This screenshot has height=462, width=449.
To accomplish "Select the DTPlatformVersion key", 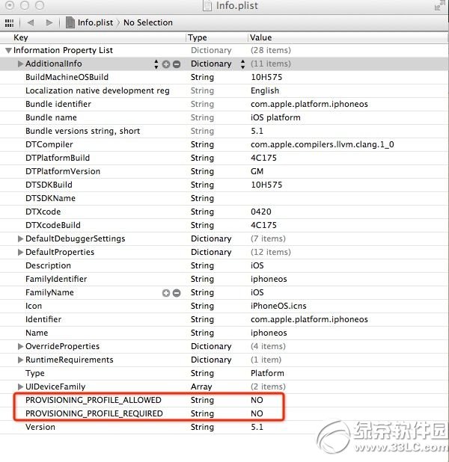I will coord(63,171).
